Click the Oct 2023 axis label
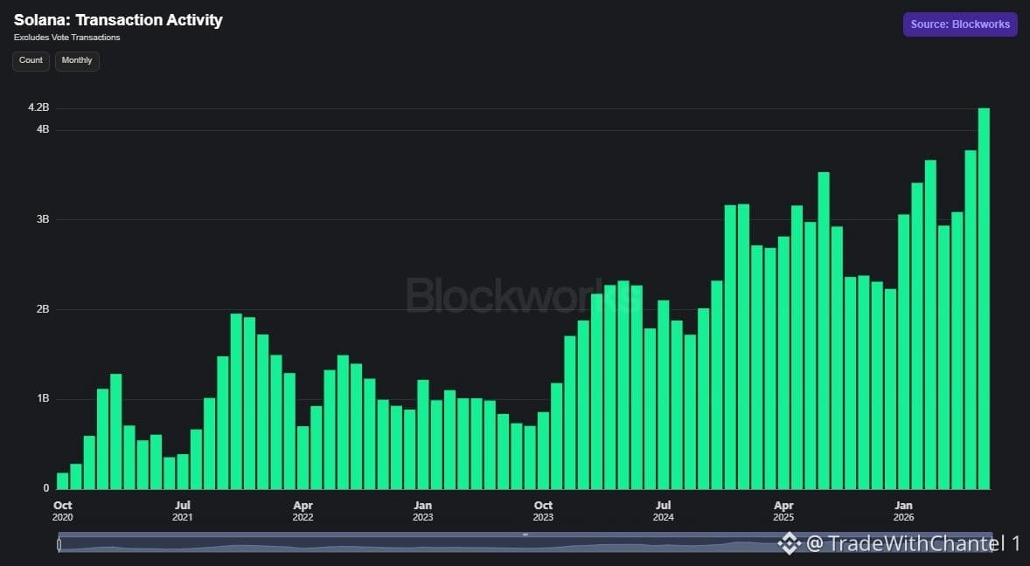This screenshot has width=1030, height=566. pos(543,511)
